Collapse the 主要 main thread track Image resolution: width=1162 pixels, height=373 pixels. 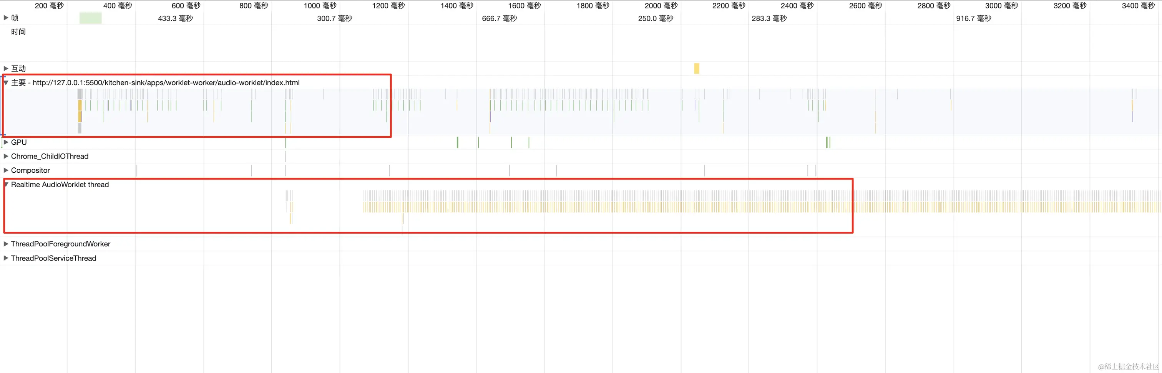pyautogui.click(x=6, y=83)
